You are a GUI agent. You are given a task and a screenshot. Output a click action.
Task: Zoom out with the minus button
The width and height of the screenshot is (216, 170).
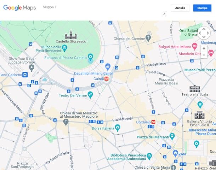pos(204,55)
